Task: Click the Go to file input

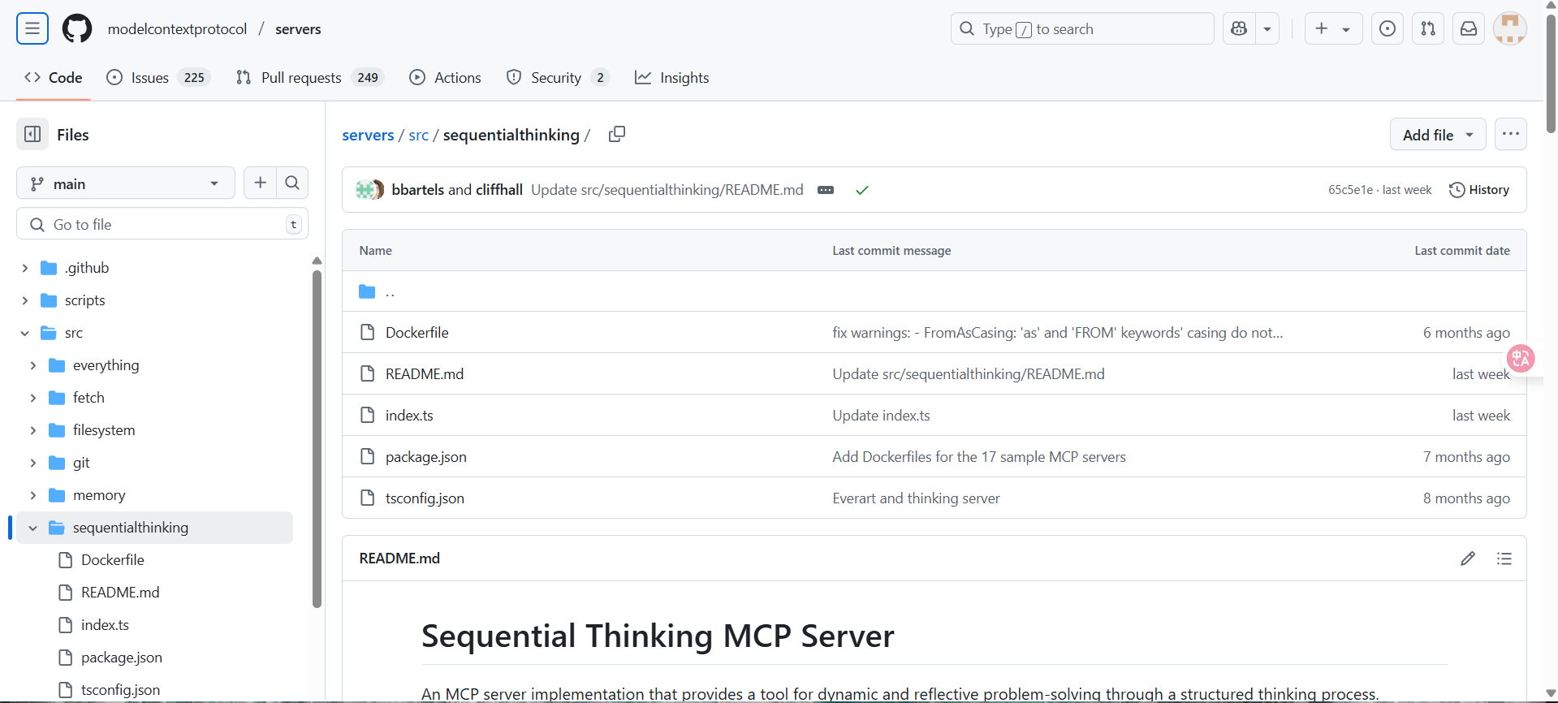Action: pyautogui.click(x=162, y=224)
